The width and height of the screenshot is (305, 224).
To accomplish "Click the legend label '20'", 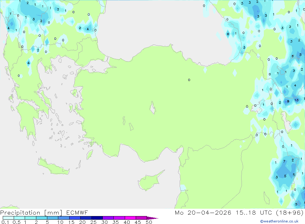I will coord(82,222).
